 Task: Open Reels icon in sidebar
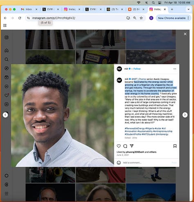coord(7,77)
